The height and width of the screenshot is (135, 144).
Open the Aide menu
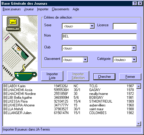76,9
